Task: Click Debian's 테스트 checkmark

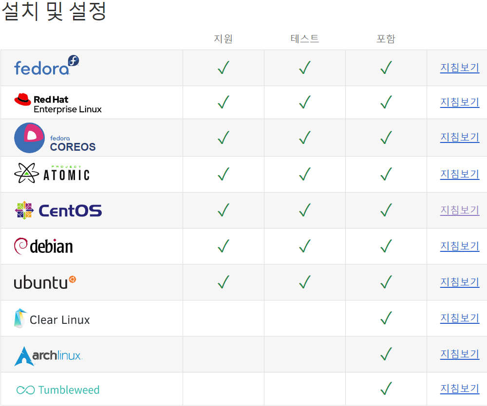Action: 305,246
